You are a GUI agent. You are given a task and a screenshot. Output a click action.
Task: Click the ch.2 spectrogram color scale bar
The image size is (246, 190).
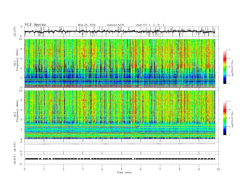tap(225, 118)
